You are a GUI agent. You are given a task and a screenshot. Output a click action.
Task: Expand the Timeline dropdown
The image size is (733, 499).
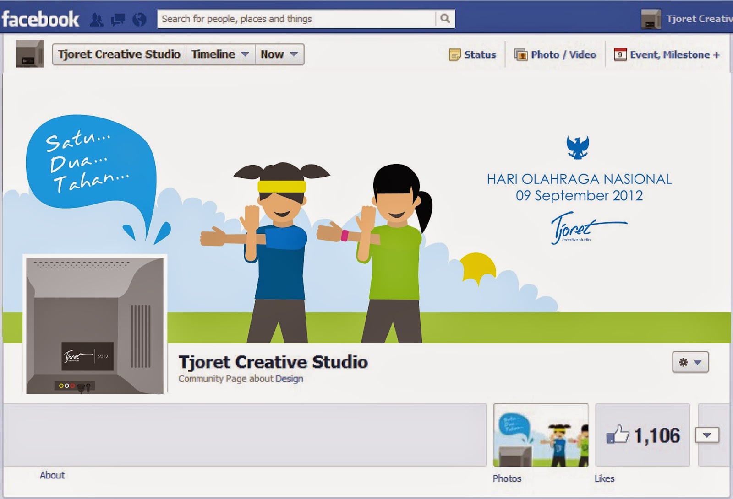click(220, 54)
